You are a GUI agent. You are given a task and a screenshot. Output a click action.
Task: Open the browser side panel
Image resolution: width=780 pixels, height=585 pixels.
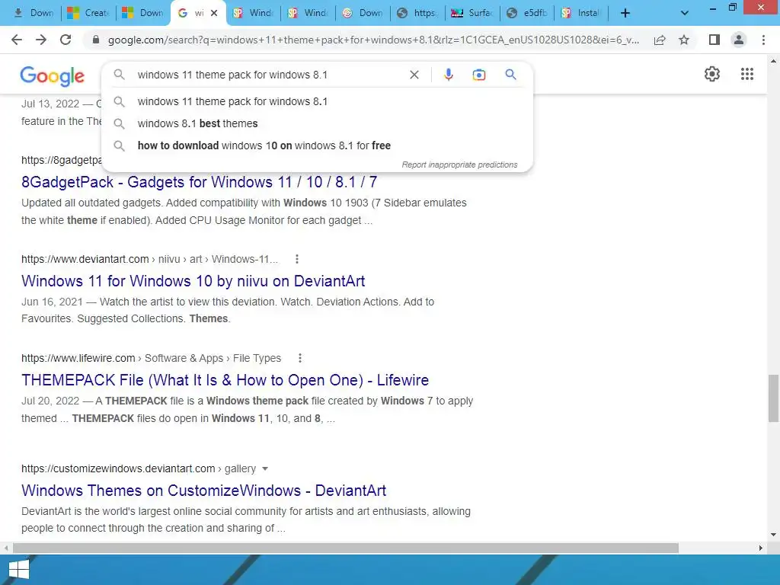coord(714,40)
